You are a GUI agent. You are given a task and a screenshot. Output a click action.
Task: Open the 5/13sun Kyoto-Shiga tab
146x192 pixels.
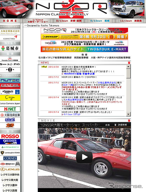[x=69, y=21]
